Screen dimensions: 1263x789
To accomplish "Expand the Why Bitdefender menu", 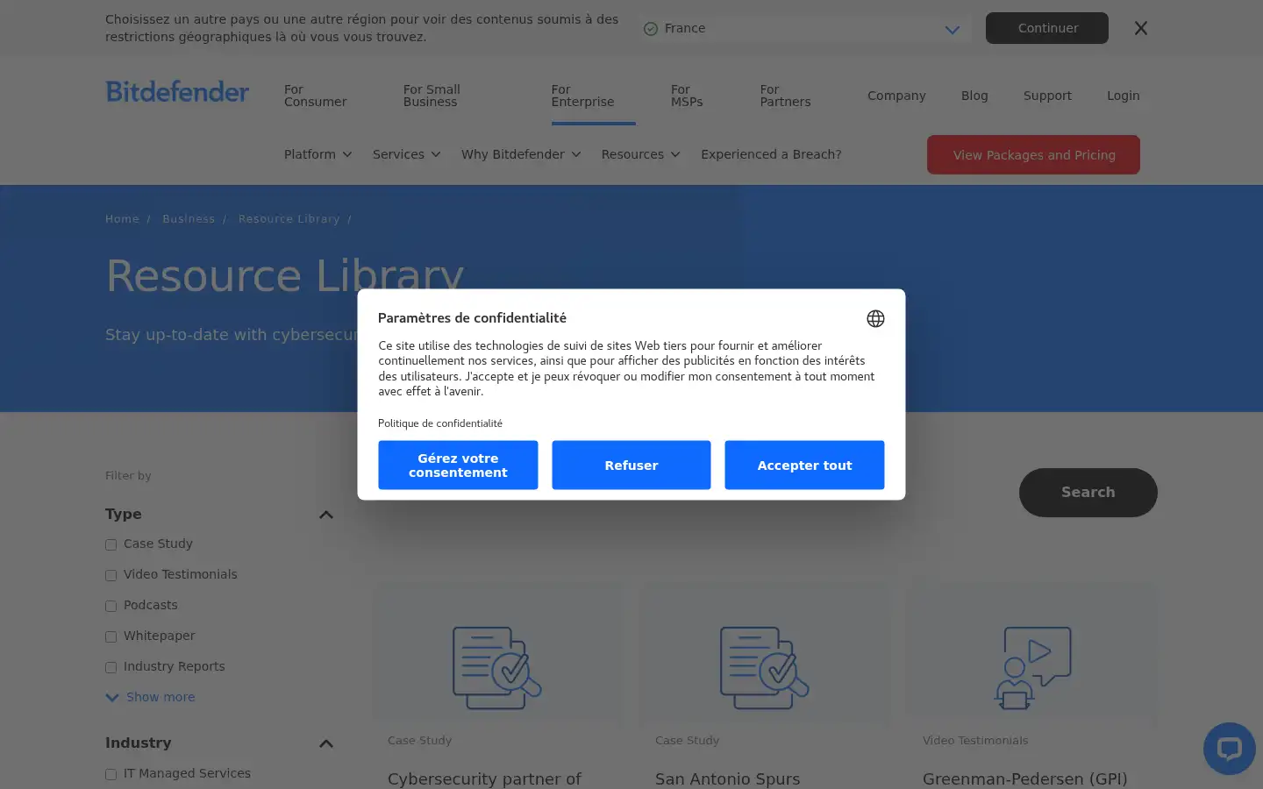I will 521,154.
